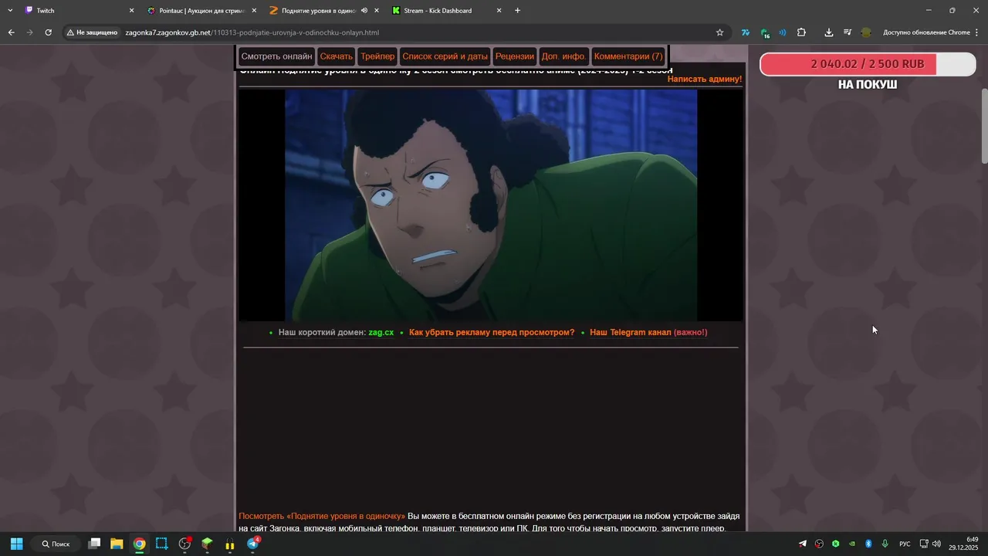Close the Kick Dashboard tab

point(499,11)
